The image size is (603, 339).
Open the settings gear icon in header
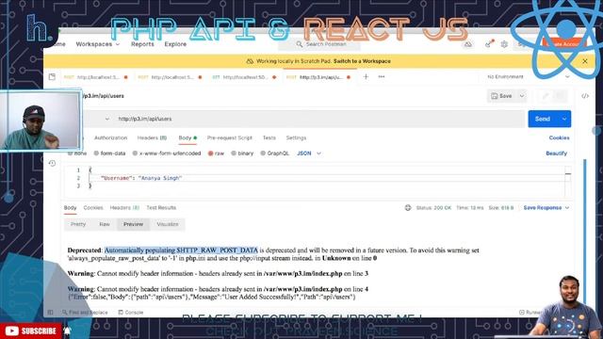pos(504,44)
